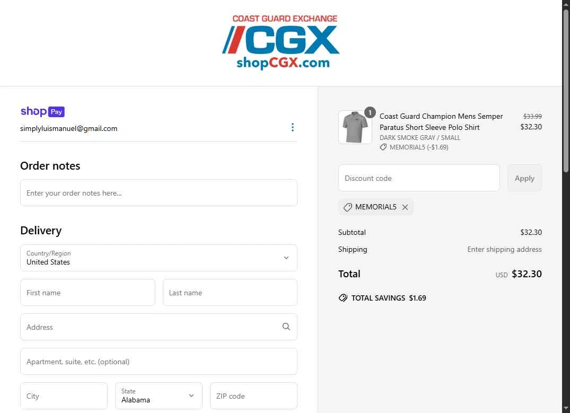Focus the Apartment, suite optional field
The width and height of the screenshot is (570, 413).
coord(159,362)
